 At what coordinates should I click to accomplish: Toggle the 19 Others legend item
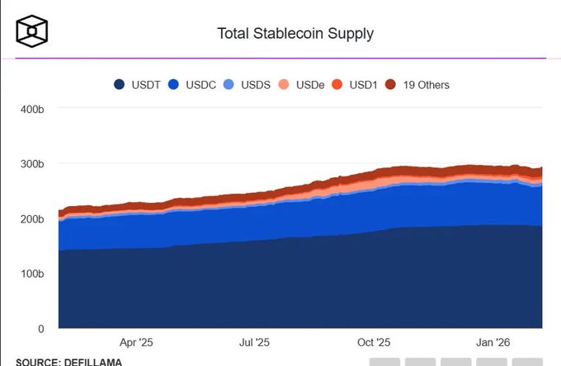click(417, 85)
